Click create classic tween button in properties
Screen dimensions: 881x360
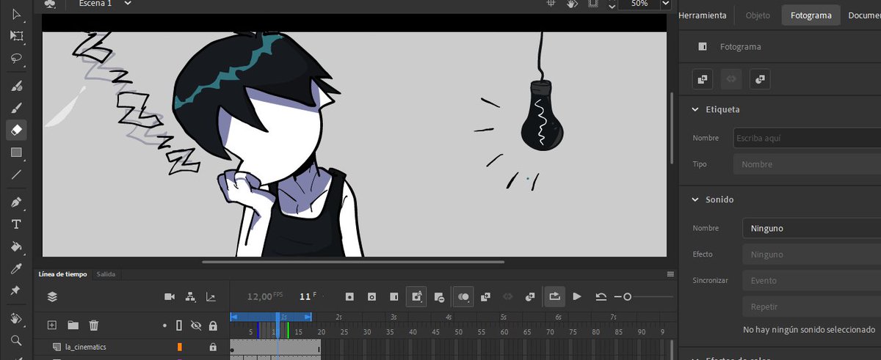click(x=703, y=78)
